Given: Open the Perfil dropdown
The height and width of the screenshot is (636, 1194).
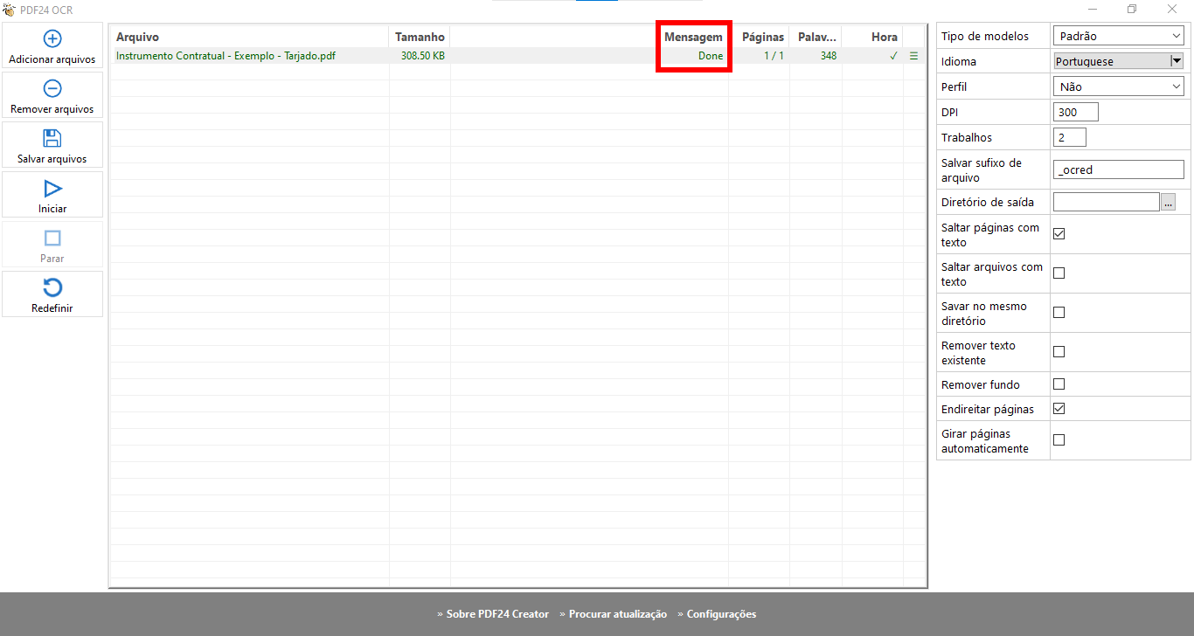Looking at the screenshot, I should click(x=1119, y=86).
